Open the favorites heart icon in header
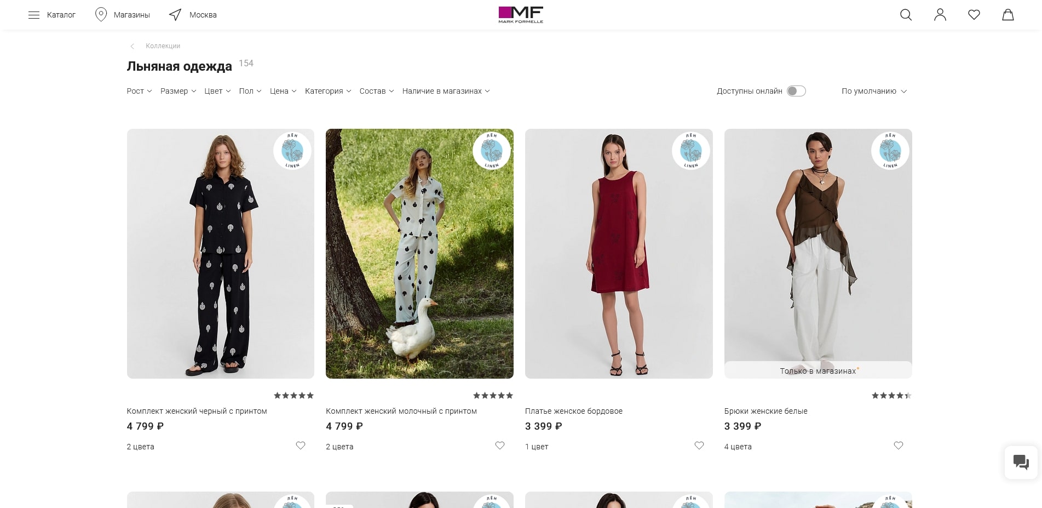Screen dimensions: 1042x508 974,15
